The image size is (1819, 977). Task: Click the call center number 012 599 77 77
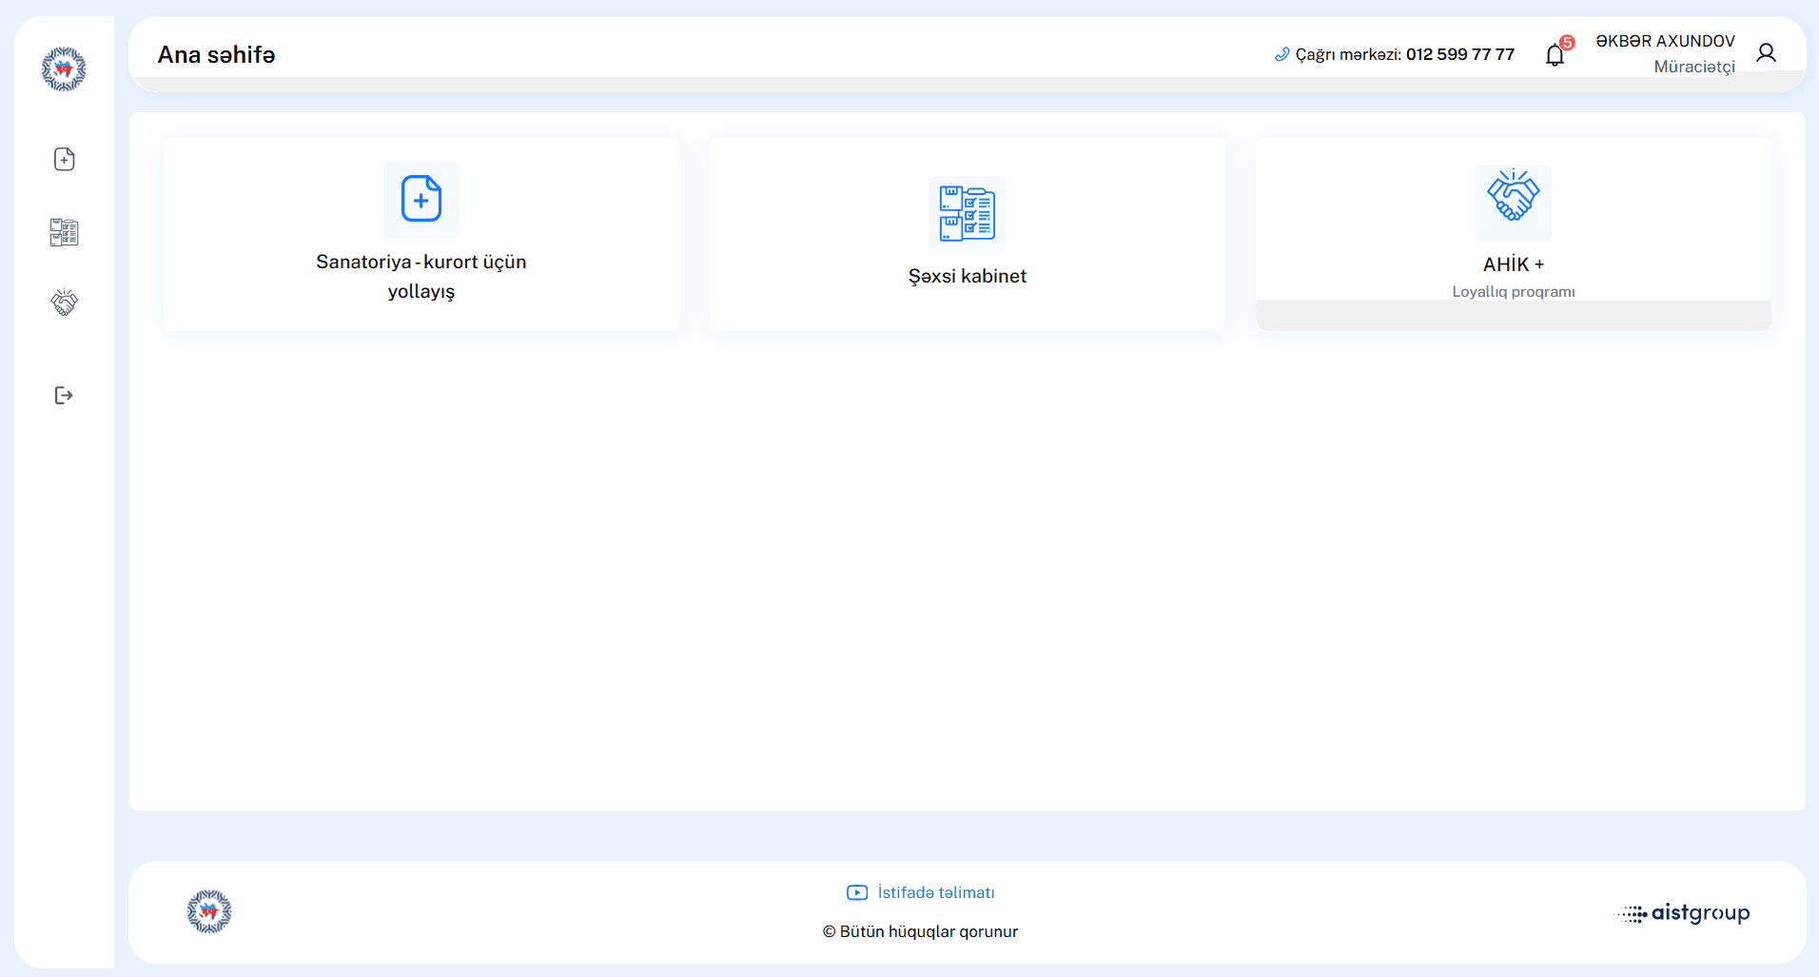(1459, 54)
